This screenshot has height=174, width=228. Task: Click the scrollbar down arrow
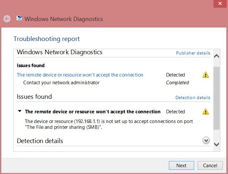pos(217,145)
